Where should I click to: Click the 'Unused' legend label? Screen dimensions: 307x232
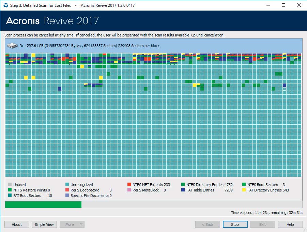(19, 185)
